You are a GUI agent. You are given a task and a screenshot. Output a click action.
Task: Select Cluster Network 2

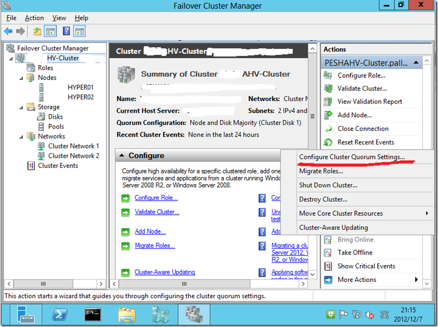pyautogui.click(x=73, y=156)
